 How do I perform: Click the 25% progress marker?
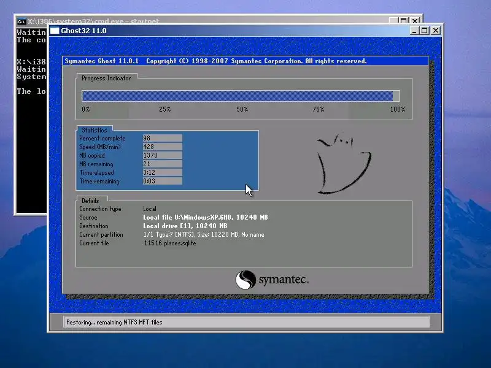164,109
